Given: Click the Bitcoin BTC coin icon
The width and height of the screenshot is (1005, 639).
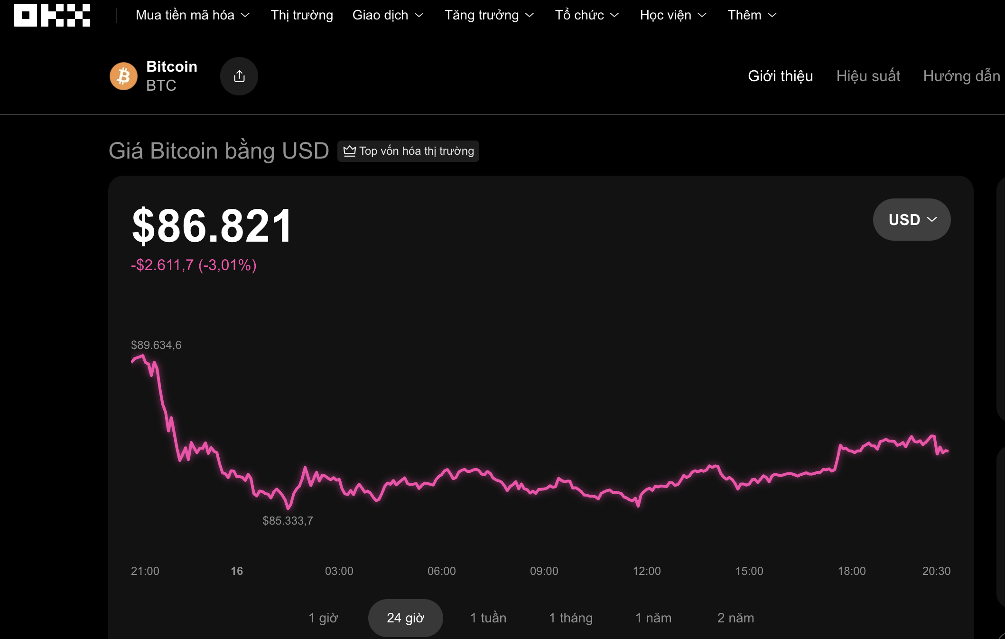Looking at the screenshot, I should 124,76.
